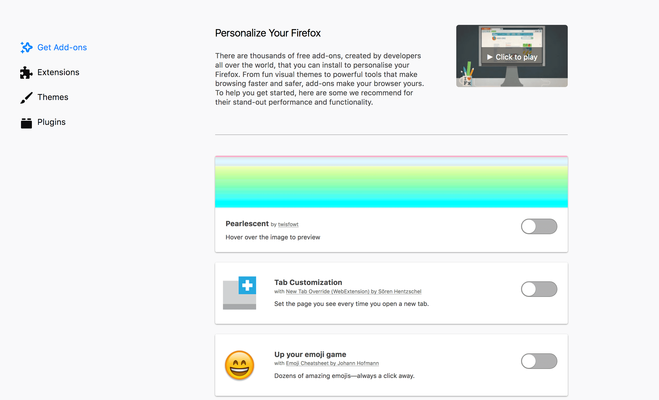This screenshot has width=659, height=400.
Task: Click the Tab Customization title
Action: (x=308, y=282)
